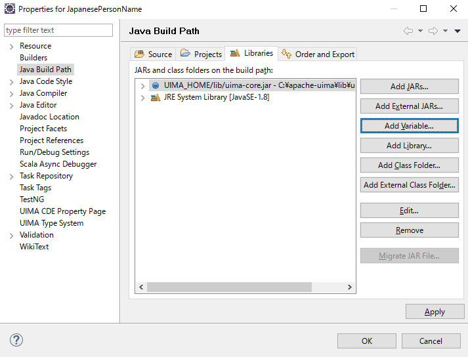Select Javadoc Location tree item

point(49,117)
